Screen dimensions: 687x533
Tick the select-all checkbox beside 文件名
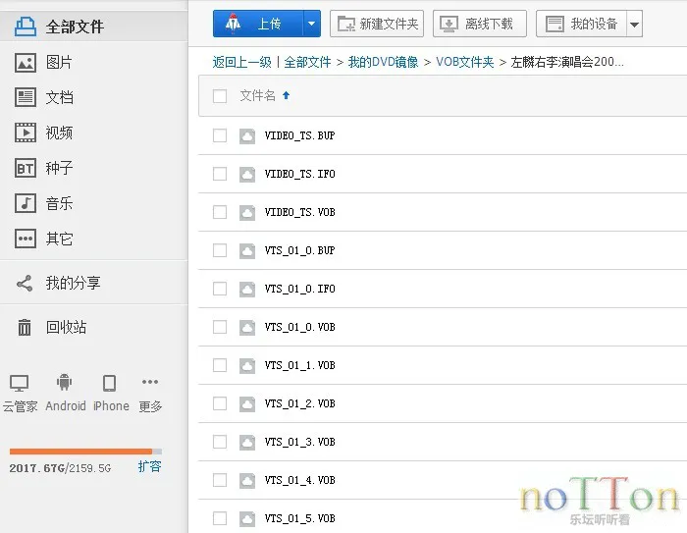[220, 96]
